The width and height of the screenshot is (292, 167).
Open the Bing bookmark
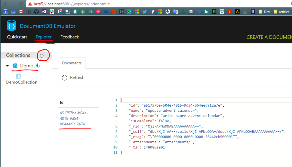pos(206,12)
